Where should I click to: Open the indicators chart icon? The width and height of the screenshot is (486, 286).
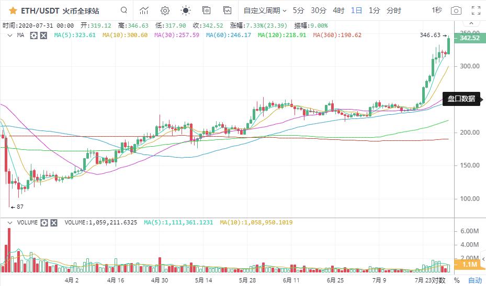tap(144, 10)
